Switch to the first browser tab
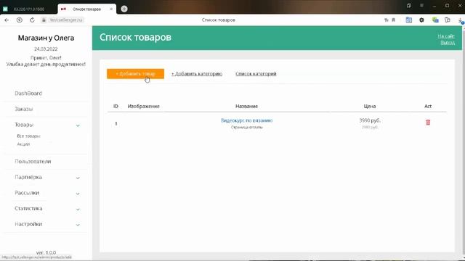Viewport: 465px width, 261px height. point(29,9)
